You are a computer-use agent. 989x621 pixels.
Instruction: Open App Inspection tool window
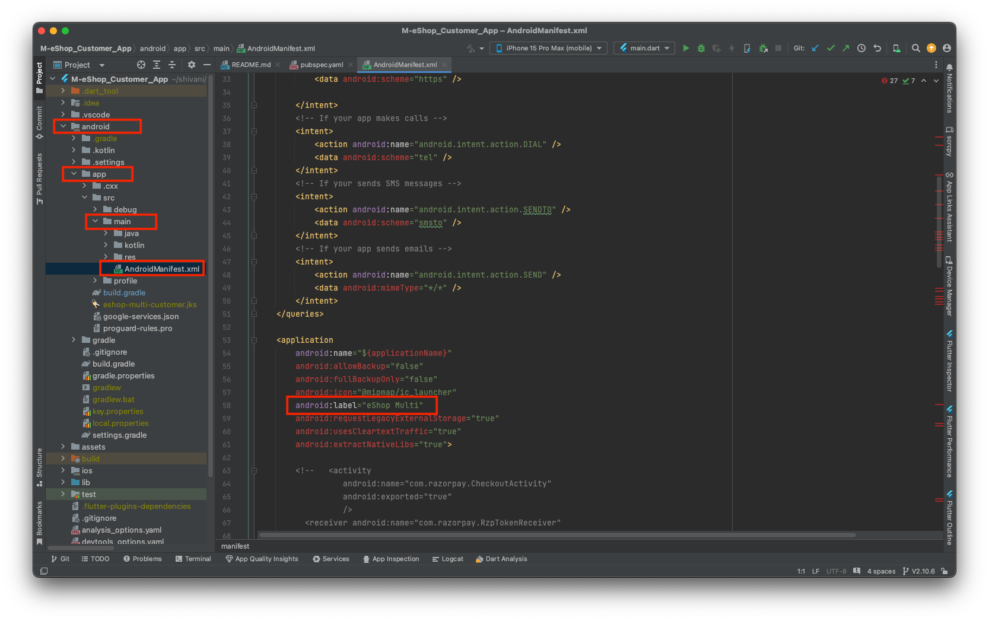[391, 559]
